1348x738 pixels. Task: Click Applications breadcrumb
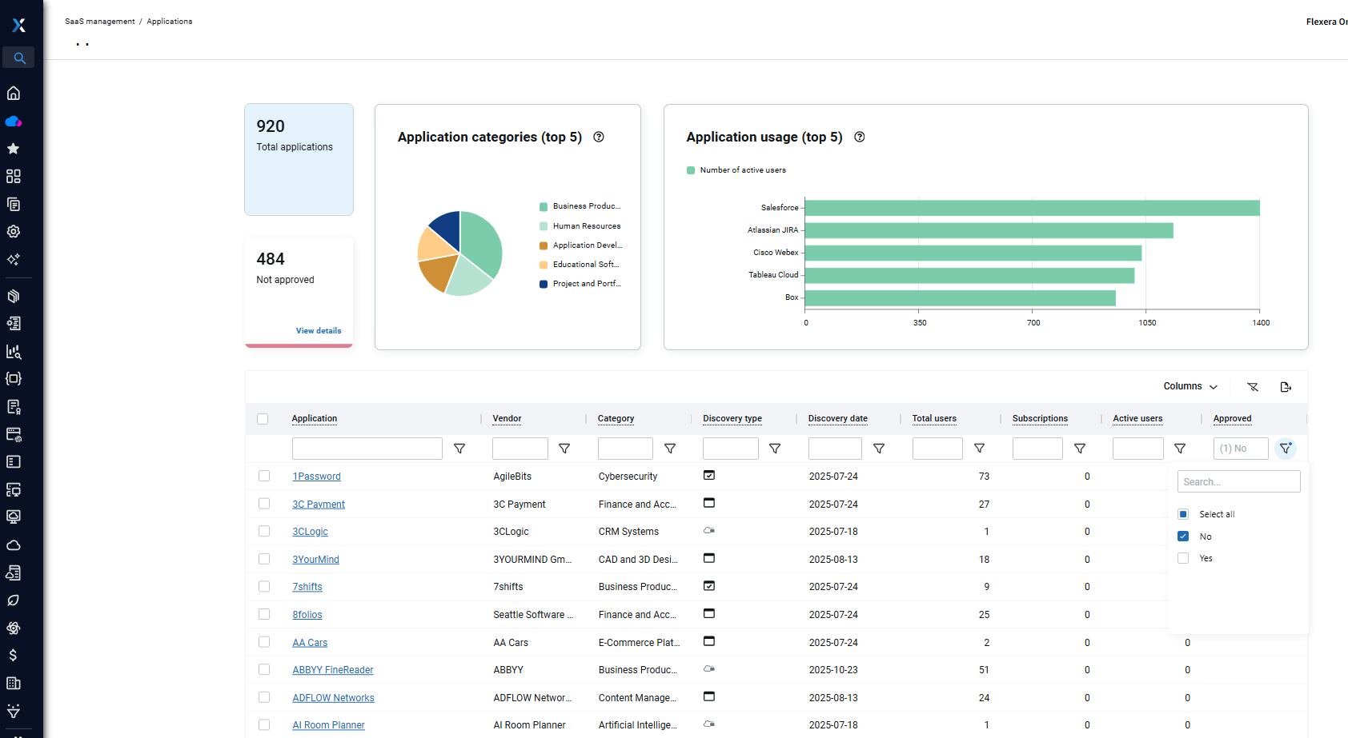(170, 22)
